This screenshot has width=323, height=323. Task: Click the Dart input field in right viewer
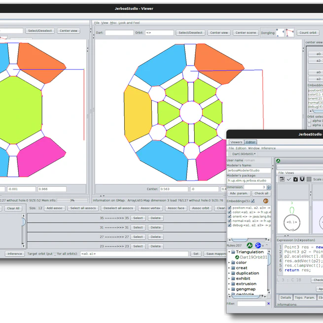click(x=119, y=33)
